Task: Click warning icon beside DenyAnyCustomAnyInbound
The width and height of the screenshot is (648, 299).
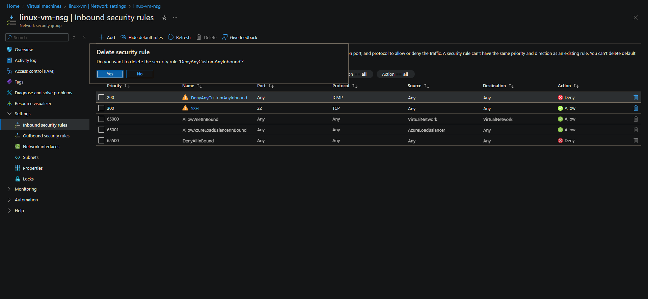Action: click(x=185, y=97)
